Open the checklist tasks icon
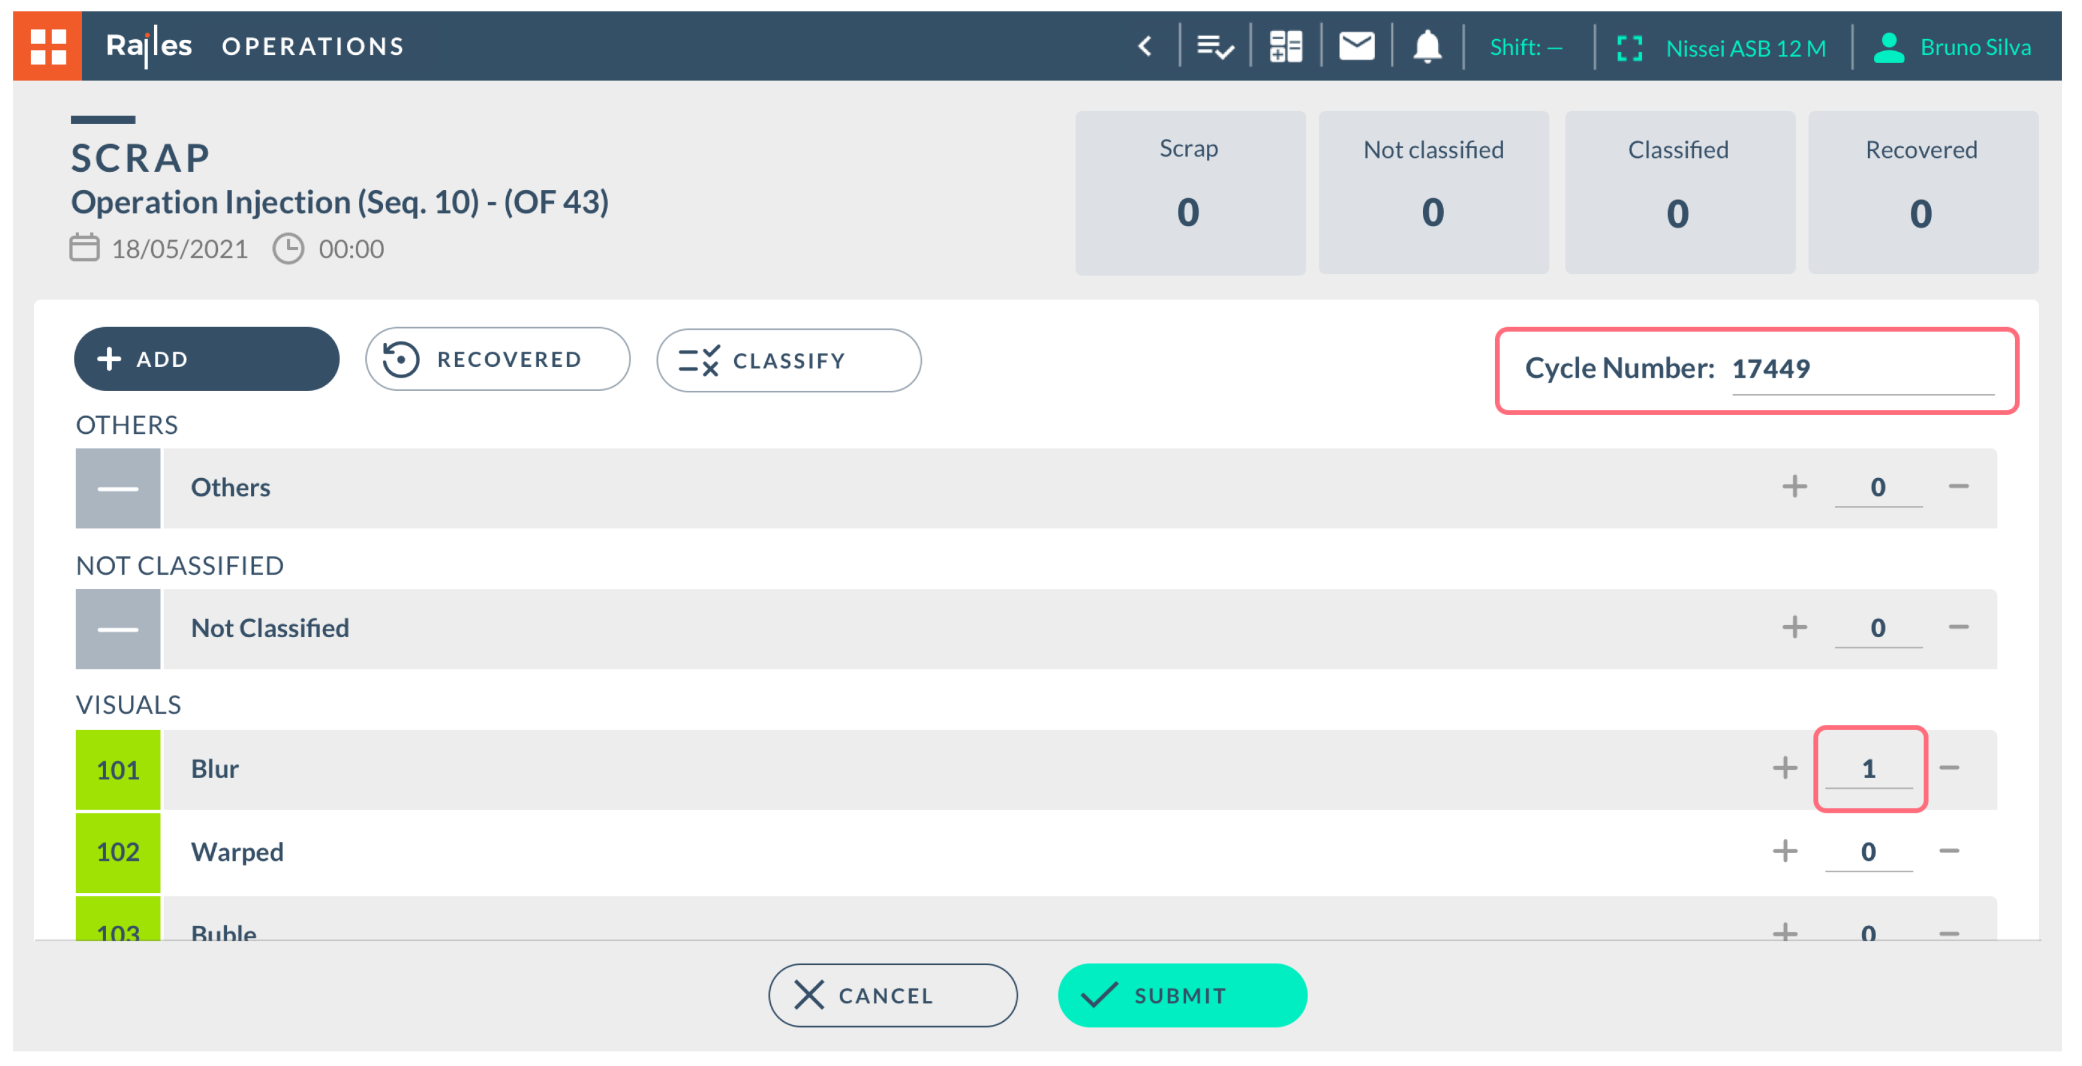The height and width of the screenshot is (1066, 2082). tap(1214, 46)
